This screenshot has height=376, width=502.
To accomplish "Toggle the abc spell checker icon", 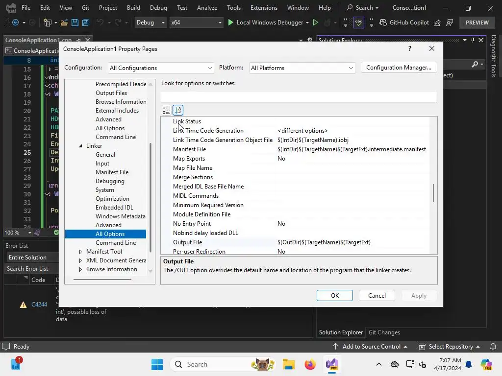I will point(358,23).
